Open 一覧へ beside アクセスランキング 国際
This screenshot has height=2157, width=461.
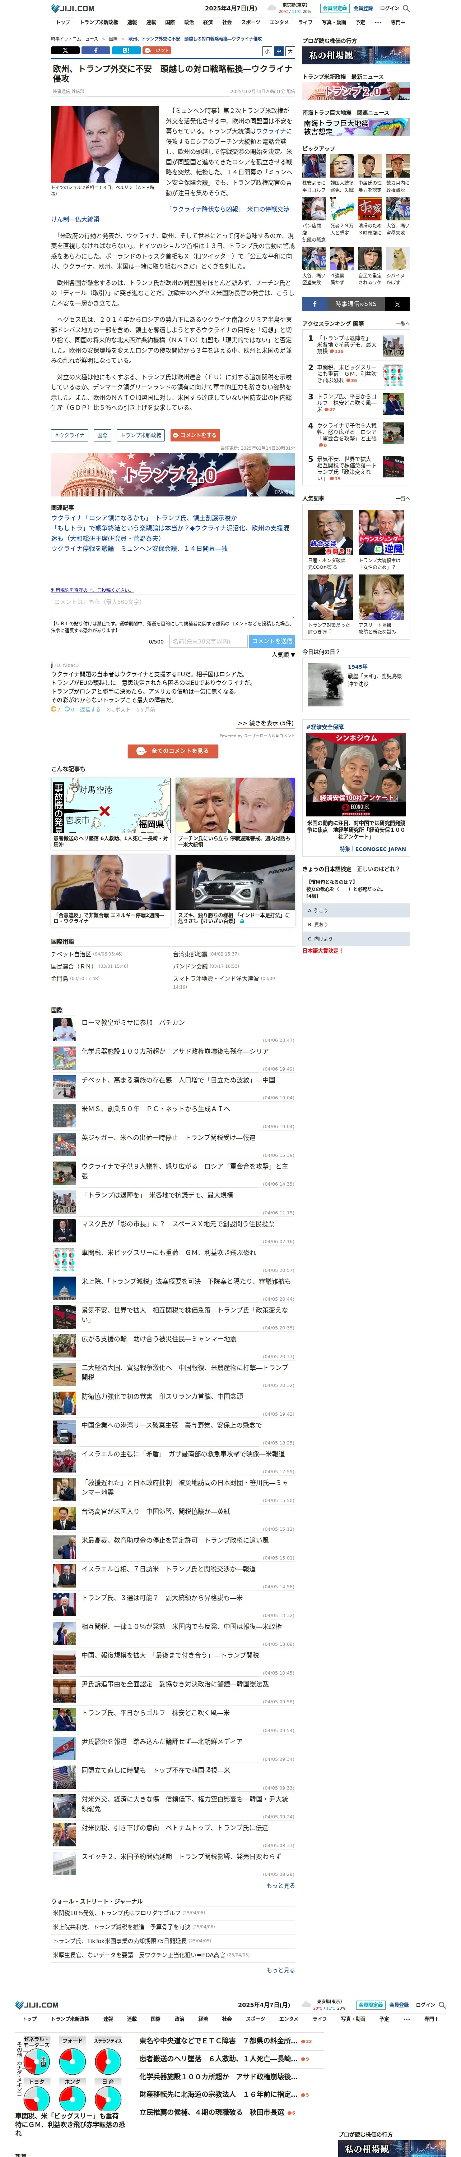[403, 323]
